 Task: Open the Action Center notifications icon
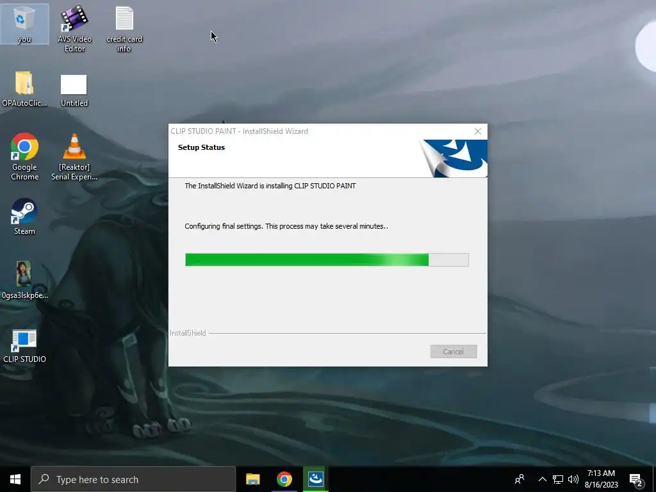tap(636, 480)
